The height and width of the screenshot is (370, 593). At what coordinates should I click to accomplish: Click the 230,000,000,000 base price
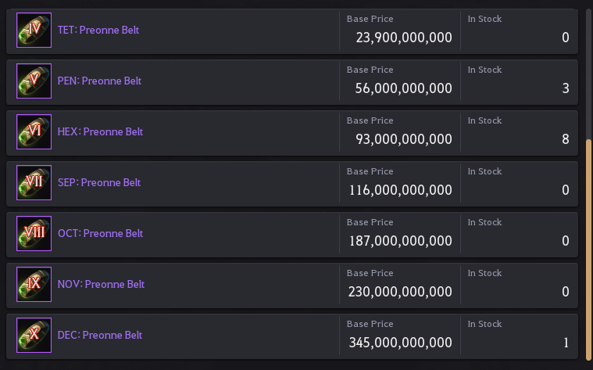(400, 292)
